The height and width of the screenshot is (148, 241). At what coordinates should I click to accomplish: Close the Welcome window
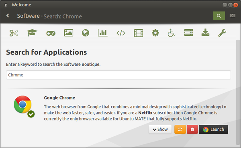[235, 5]
